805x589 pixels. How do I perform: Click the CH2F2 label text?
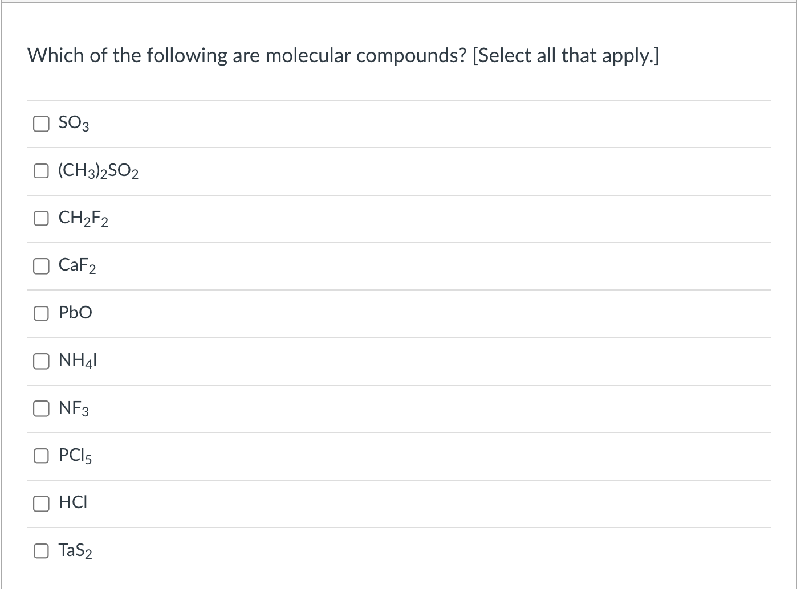pos(83,217)
